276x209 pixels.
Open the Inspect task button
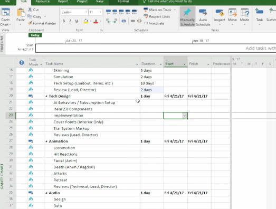tap(220, 17)
